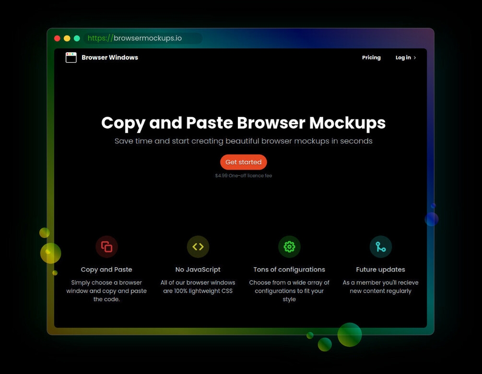Click 'As a member you'll recieve' description
Screen dimensions: 482x374
pyautogui.click(x=380, y=286)
